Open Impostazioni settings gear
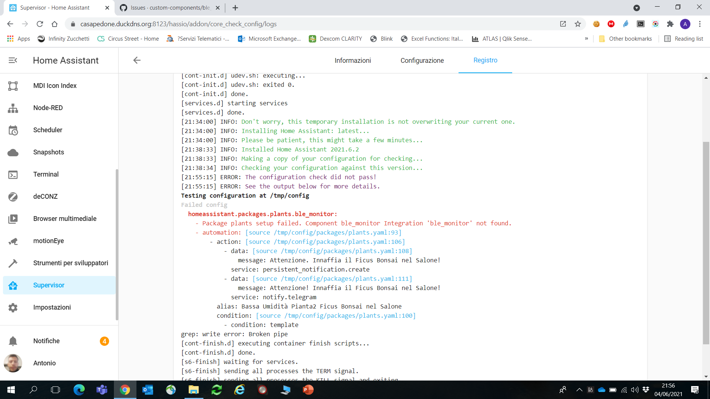 pos(13,307)
